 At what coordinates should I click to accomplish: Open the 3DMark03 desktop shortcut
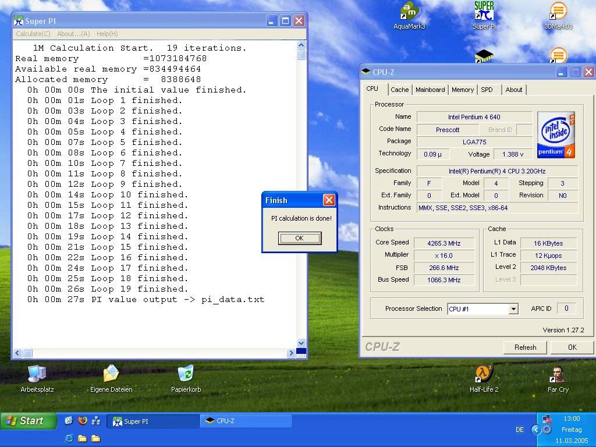(558, 15)
